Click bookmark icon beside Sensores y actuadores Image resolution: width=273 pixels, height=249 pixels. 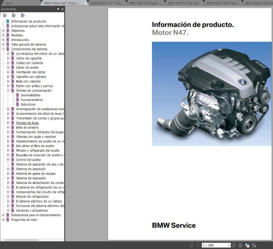click(13, 210)
